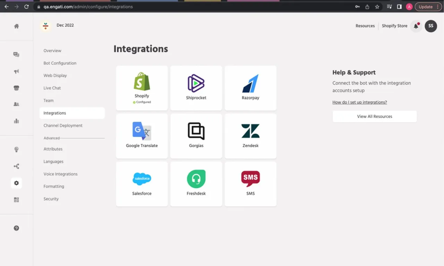The height and width of the screenshot is (266, 444).
Task: Open the help question mark icon
Action: (x=16, y=228)
